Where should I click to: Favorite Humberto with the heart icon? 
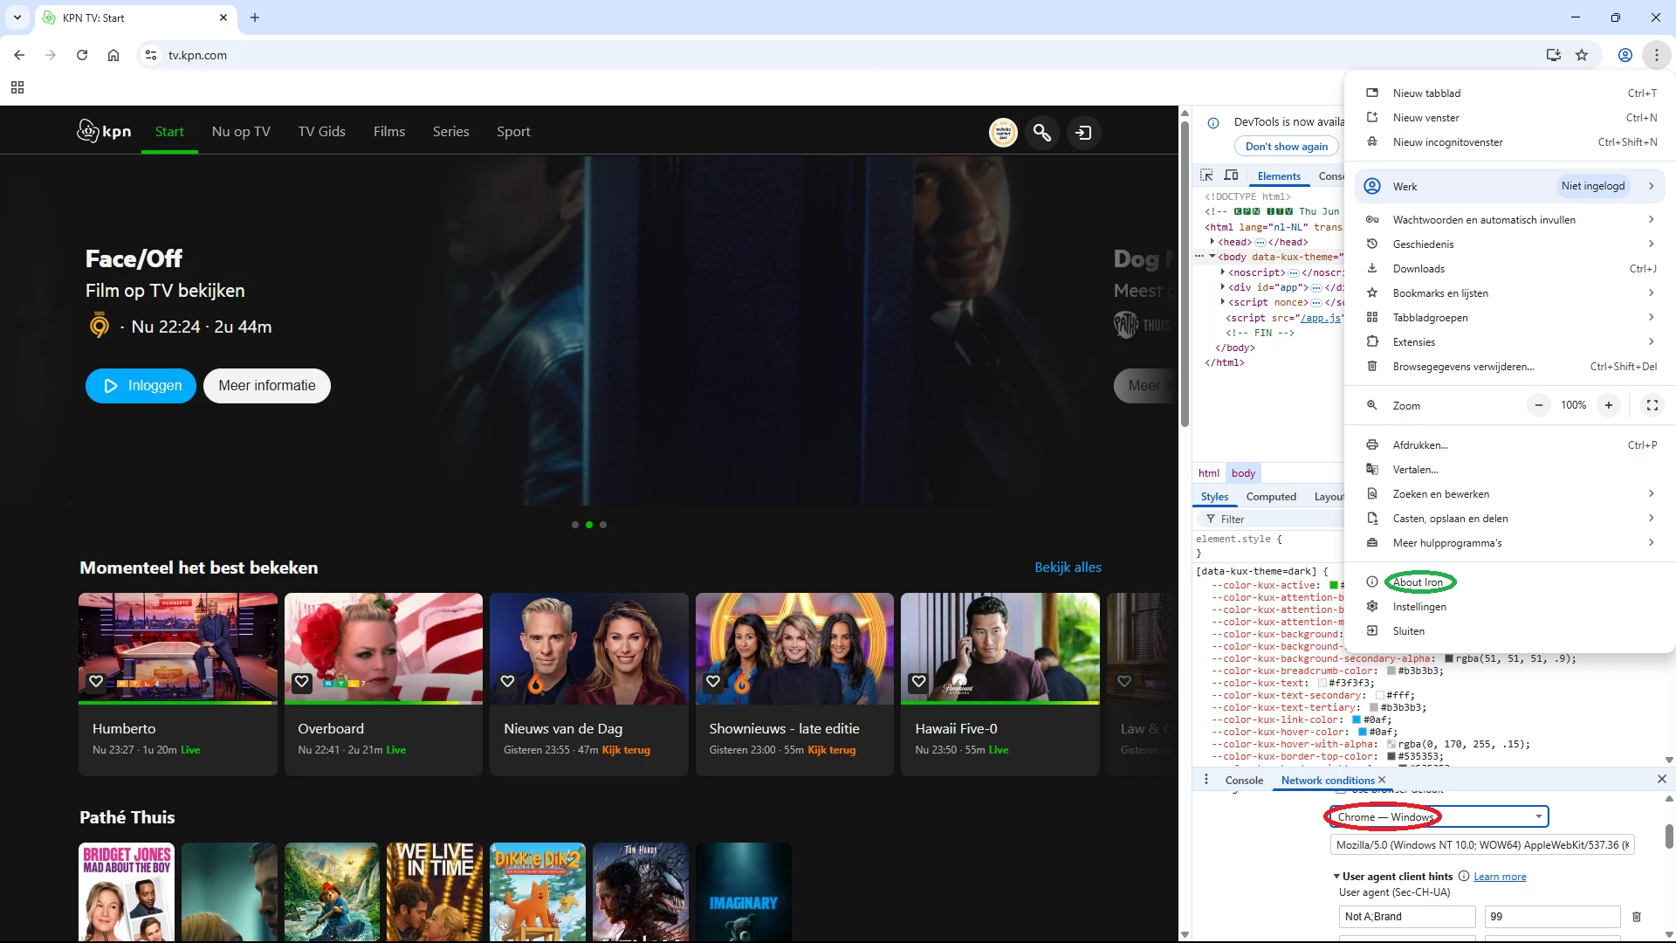pos(96,681)
